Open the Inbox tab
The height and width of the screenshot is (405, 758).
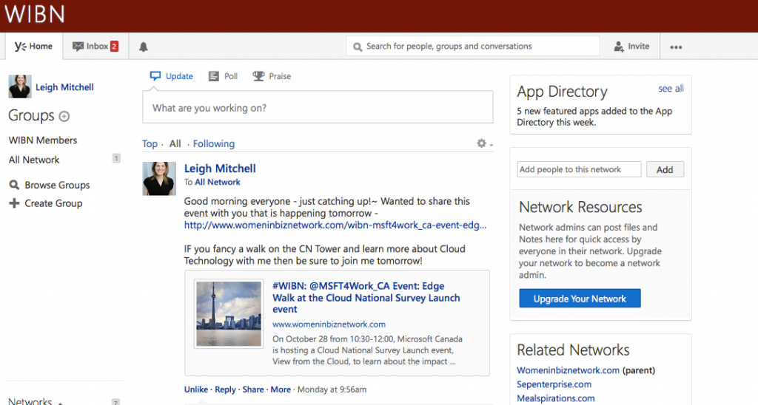click(x=95, y=47)
